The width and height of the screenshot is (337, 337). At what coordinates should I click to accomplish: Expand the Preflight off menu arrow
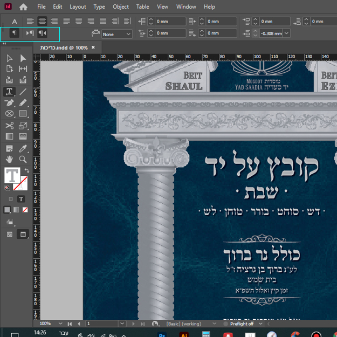[259, 324]
